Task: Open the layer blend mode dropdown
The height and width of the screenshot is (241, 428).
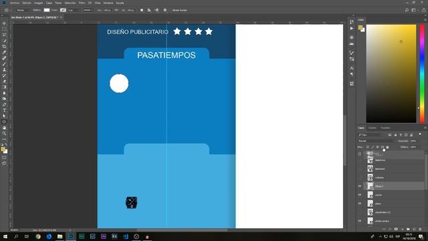Action: coord(377,141)
